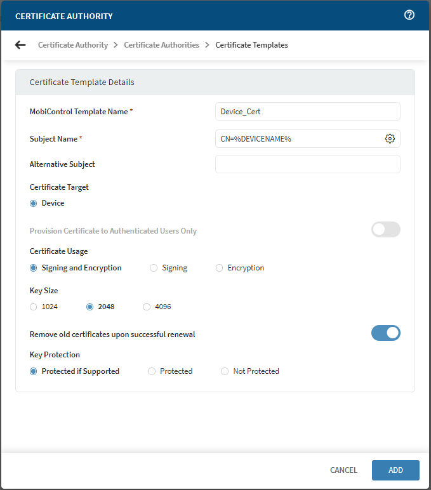This screenshot has height=490, width=431.
Task: Click the help question mark icon
Action: click(409, 15)
